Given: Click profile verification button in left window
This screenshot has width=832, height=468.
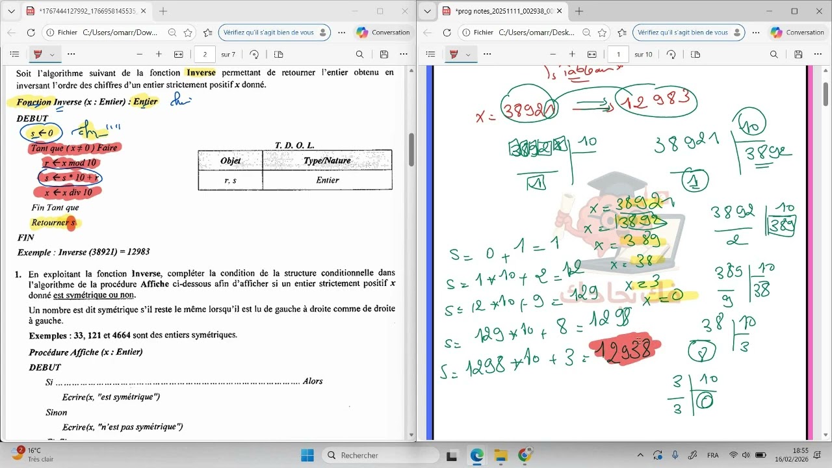Looking at the screenshot, I should click(275, 32).
